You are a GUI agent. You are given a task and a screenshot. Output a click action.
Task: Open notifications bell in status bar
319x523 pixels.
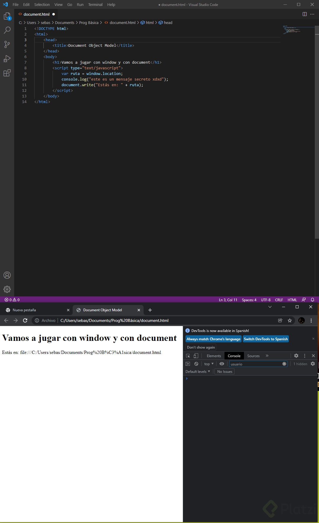click(313, 300)
